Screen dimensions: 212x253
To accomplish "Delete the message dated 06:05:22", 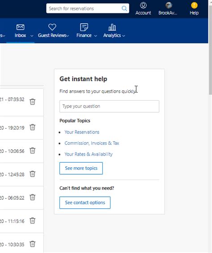I will pos(33,197).
